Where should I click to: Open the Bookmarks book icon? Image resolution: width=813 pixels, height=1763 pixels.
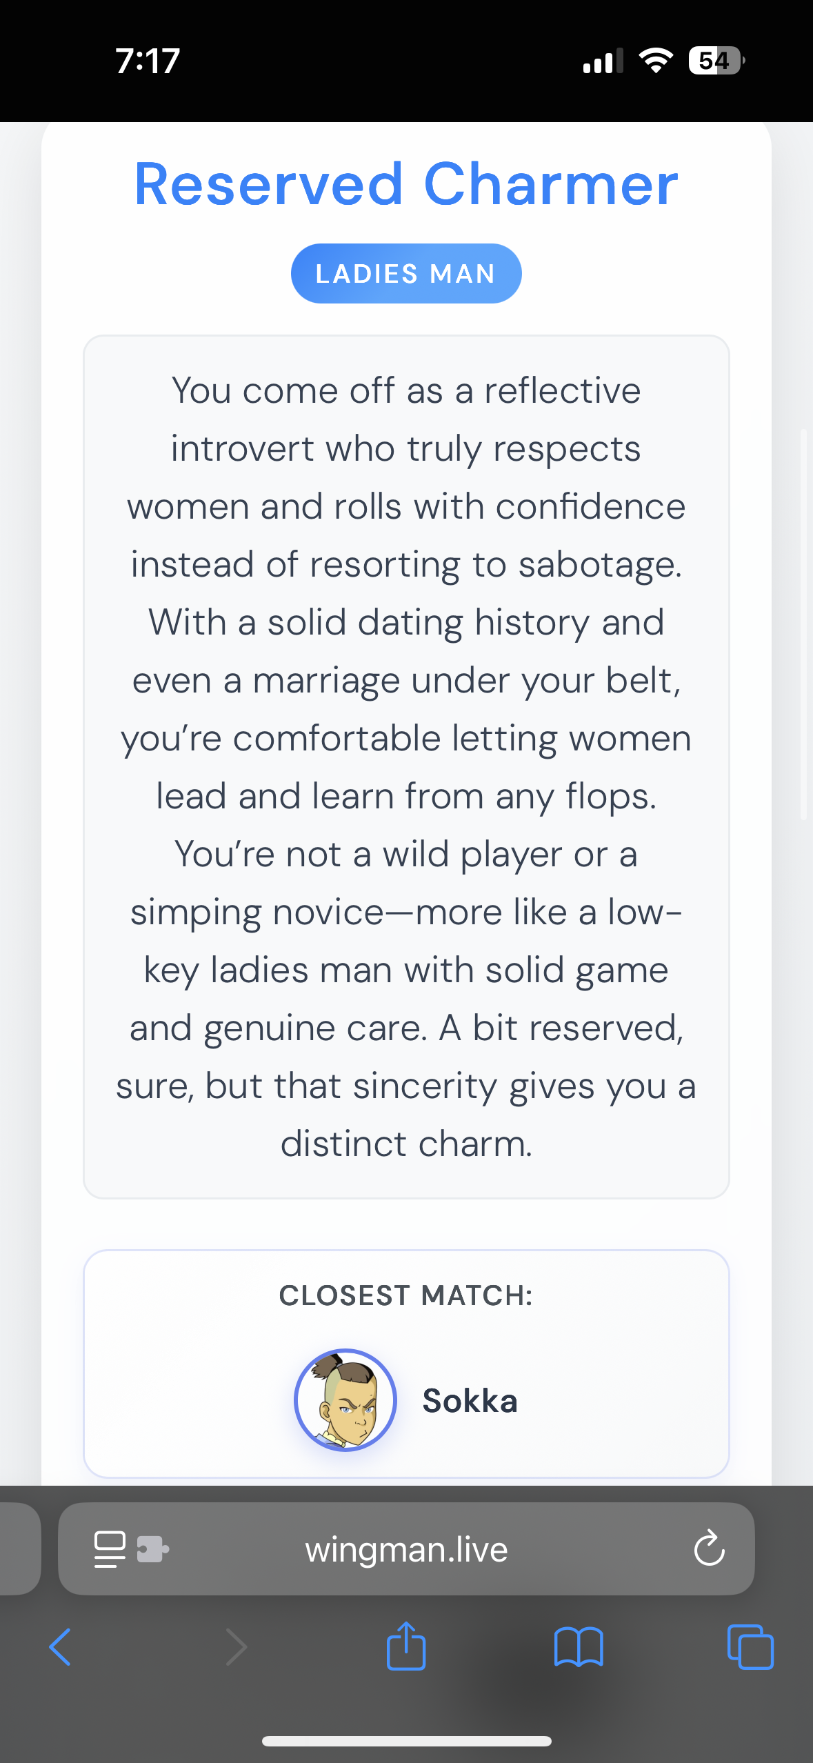coord(579,1647)
